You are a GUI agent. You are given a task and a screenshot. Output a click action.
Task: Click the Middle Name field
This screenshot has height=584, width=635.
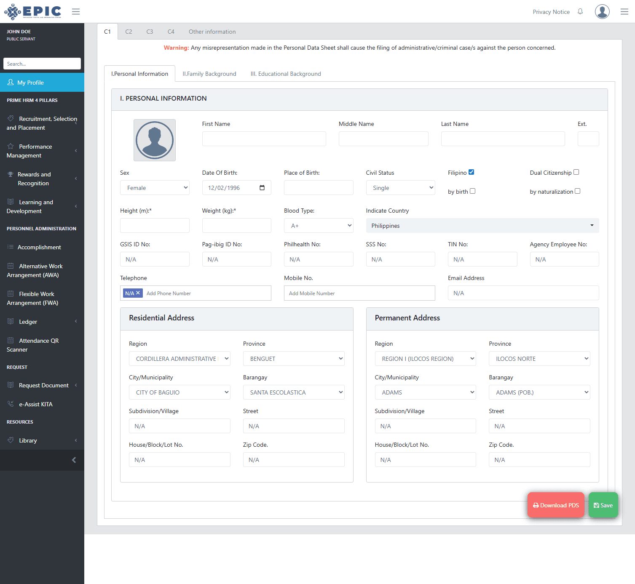[383, 139]
